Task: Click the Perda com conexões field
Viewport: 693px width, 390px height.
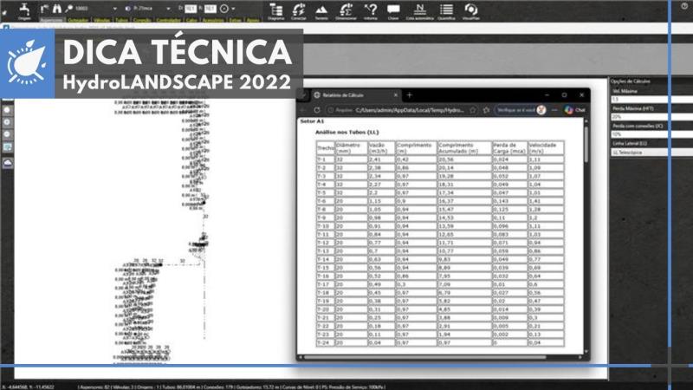Action: [x=652, y=134]
